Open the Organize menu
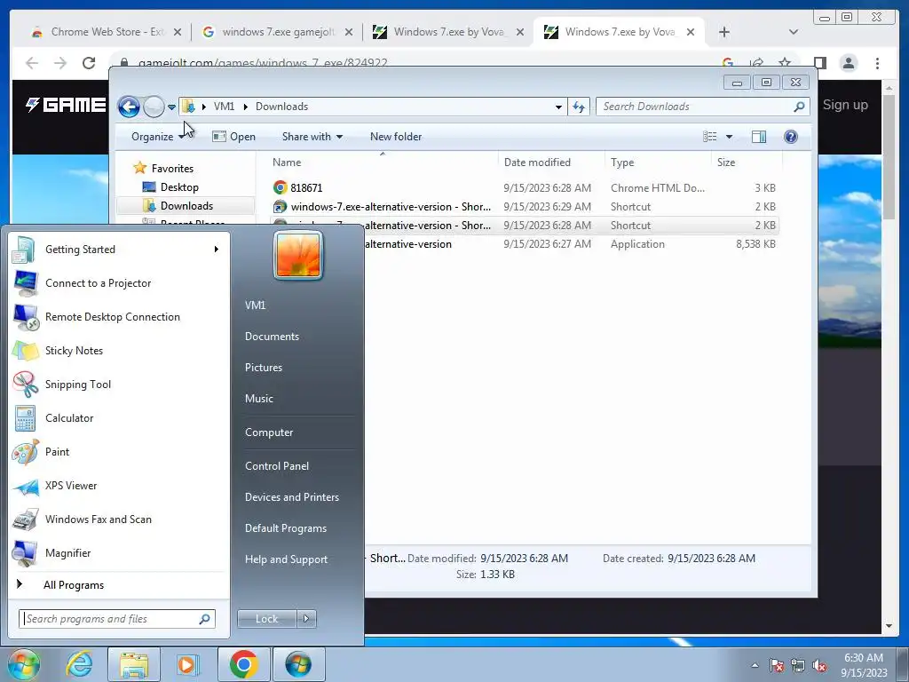The image size is (909, 682). click(x=158, y=136)
